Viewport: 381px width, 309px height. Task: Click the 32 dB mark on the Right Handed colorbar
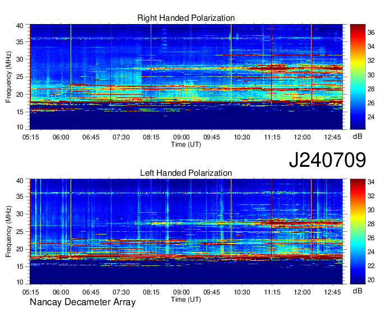371,60
